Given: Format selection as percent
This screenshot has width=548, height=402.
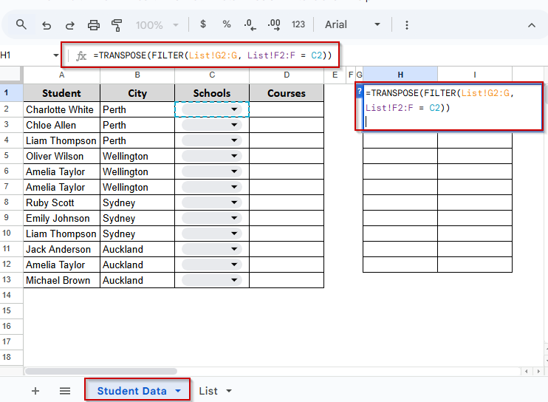Looking at the screenshot, I should pyautogui.click(x=227, y=24).
